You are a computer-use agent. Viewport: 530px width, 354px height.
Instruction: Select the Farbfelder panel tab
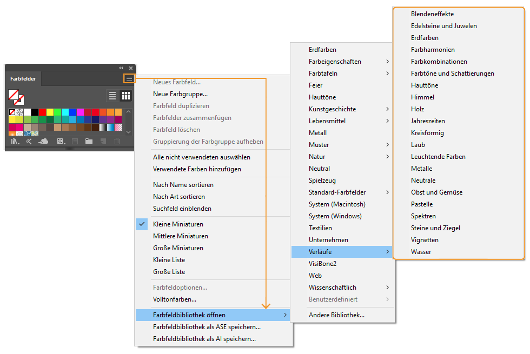(23, 79)
